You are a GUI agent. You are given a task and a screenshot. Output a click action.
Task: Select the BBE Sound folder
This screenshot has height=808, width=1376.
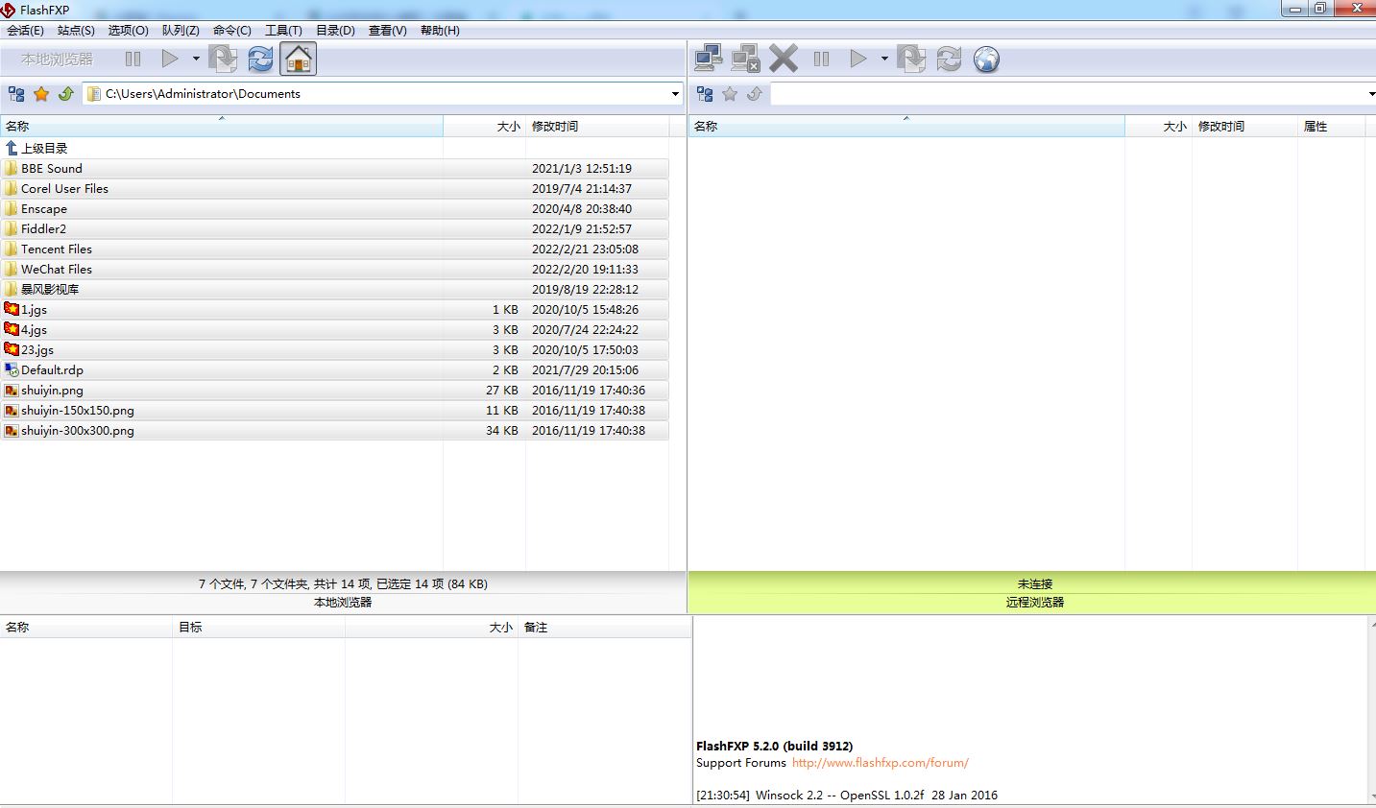(334, 169)
